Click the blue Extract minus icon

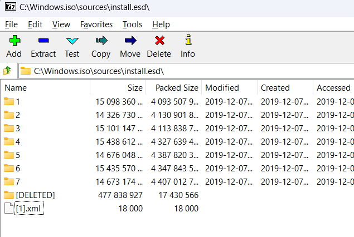click(43, 41)
